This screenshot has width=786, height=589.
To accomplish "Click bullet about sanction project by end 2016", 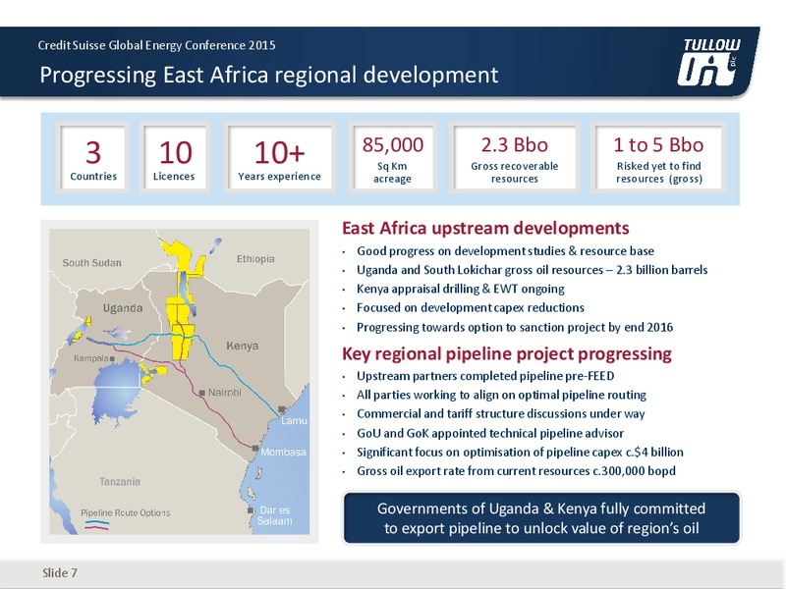I will pos(514,327).
